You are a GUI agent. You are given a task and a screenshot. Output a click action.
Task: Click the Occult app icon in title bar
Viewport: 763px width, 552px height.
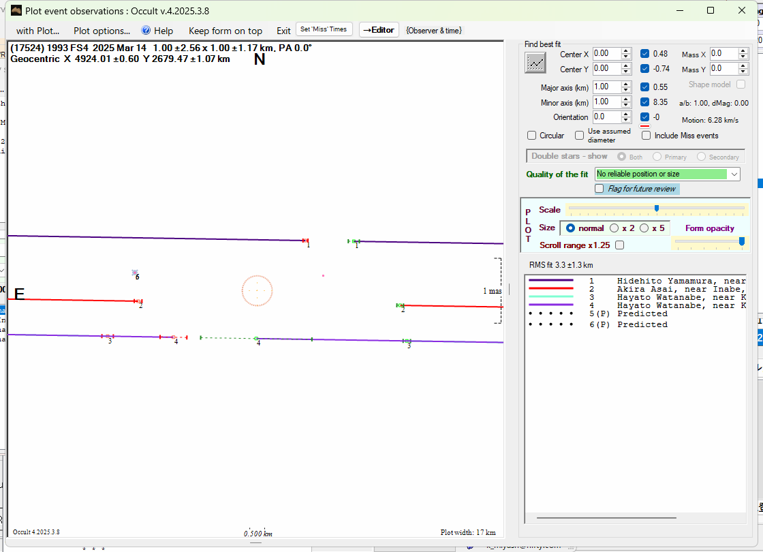coord(16,10)
